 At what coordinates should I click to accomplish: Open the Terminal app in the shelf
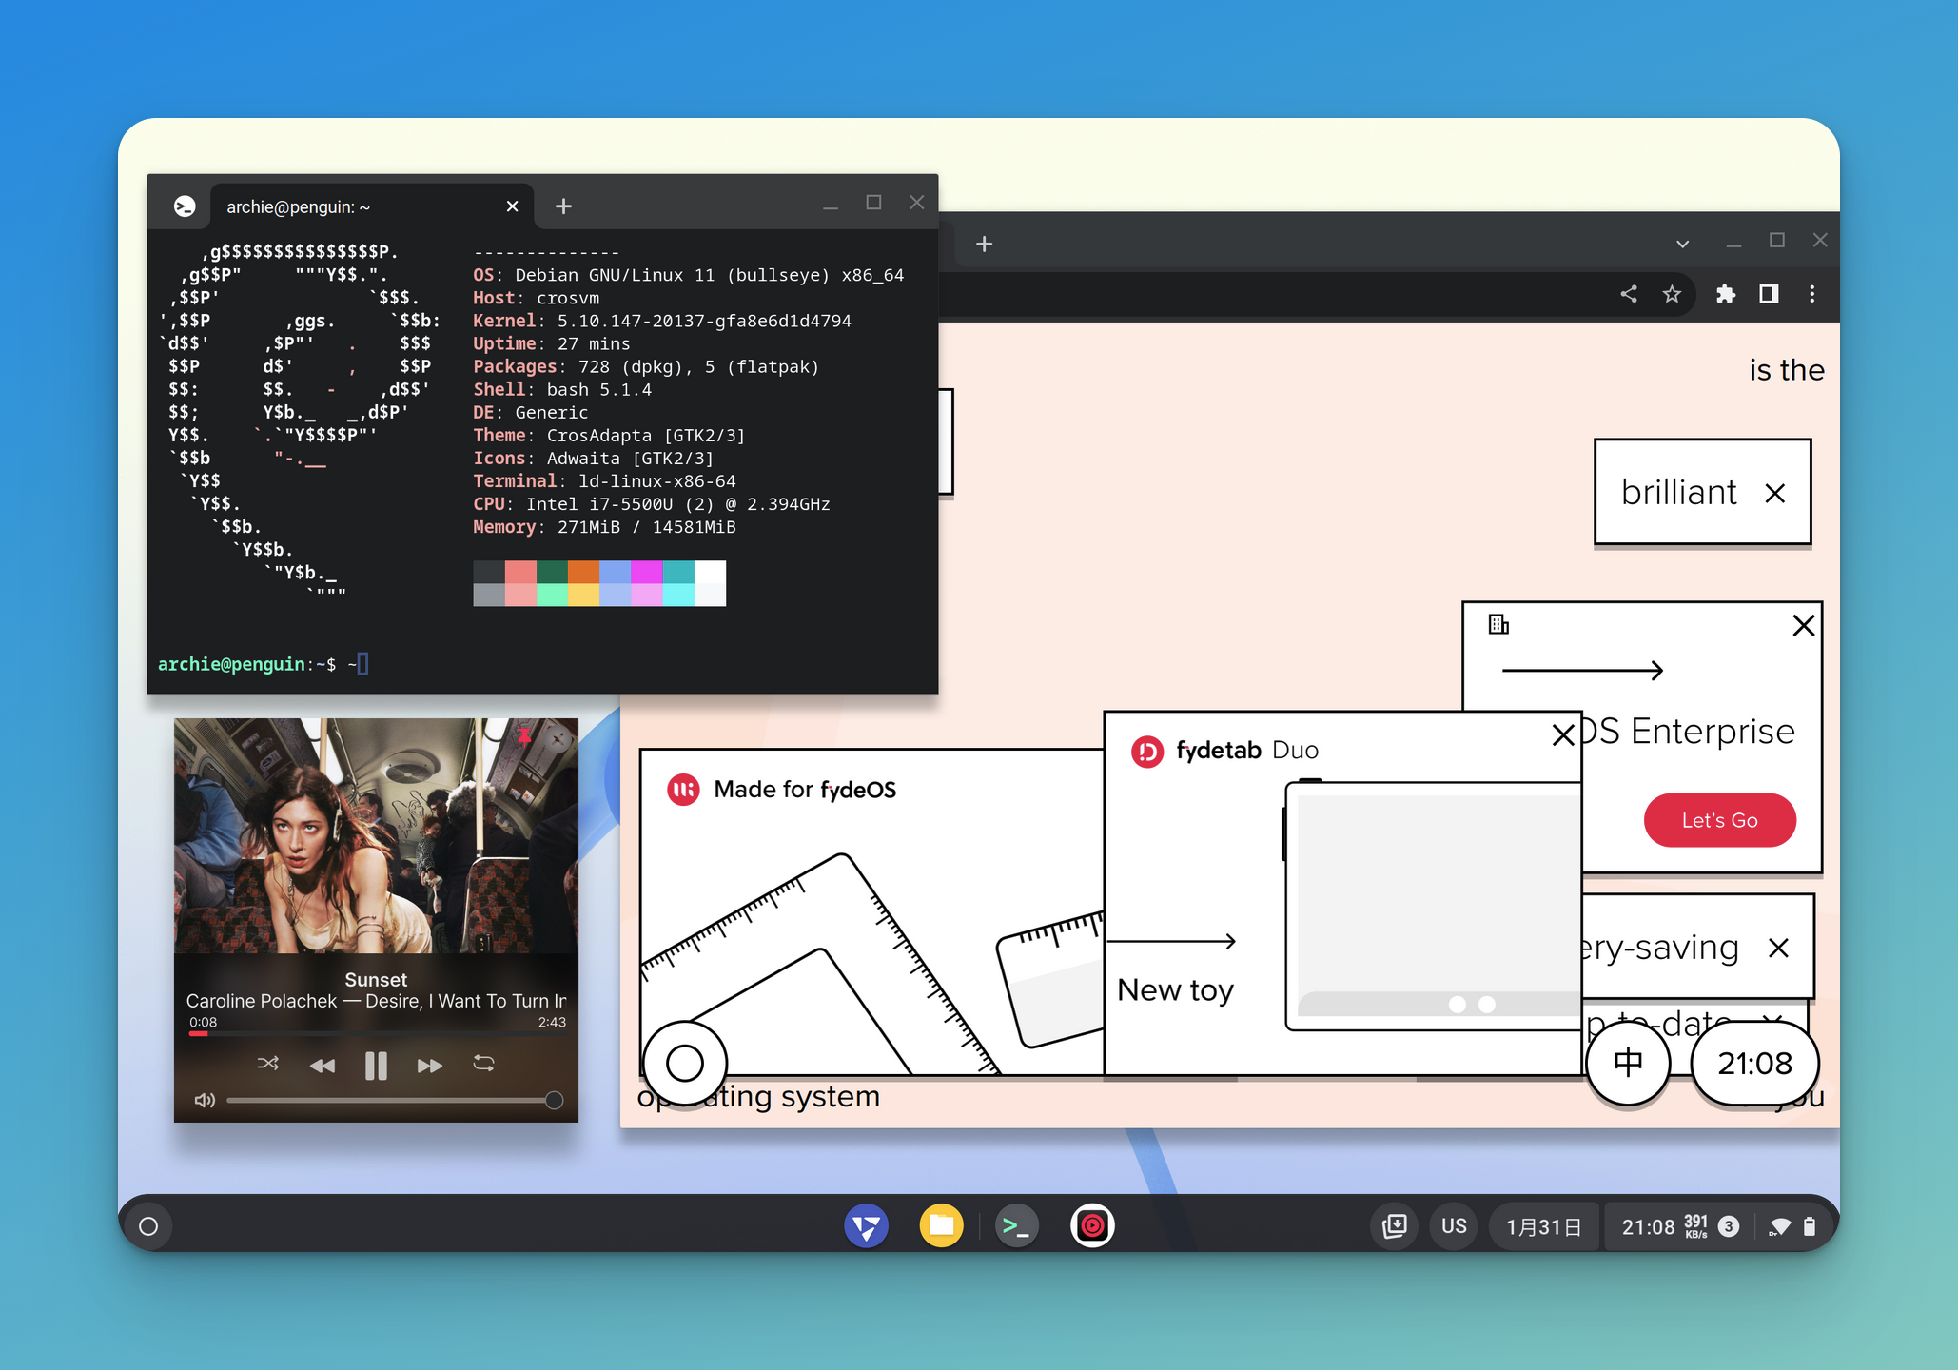1016,1226
